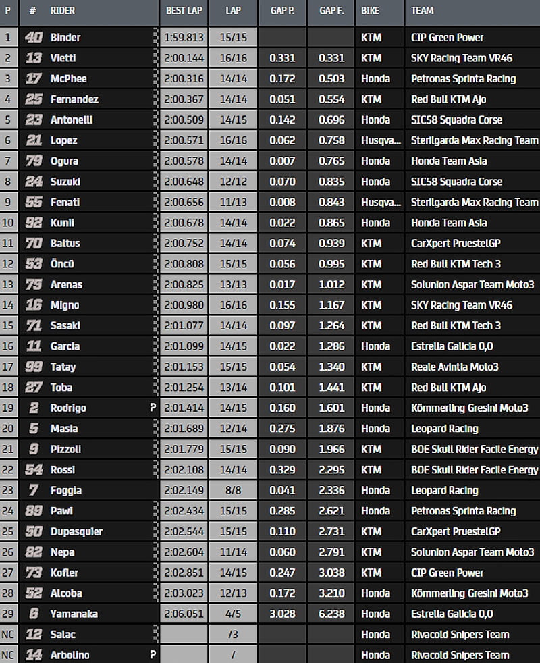Click Binder's number 40 badge

point(33,38)
